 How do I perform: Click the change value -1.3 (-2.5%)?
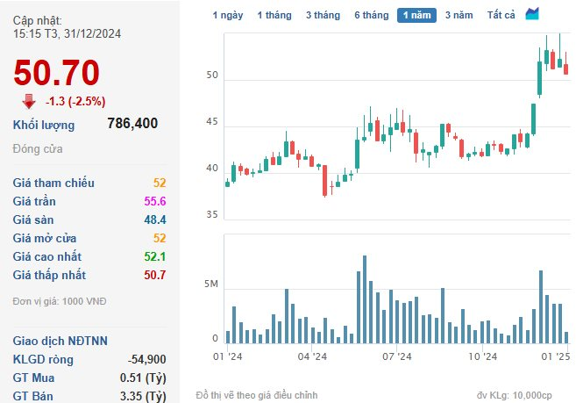tap(75, 101)
